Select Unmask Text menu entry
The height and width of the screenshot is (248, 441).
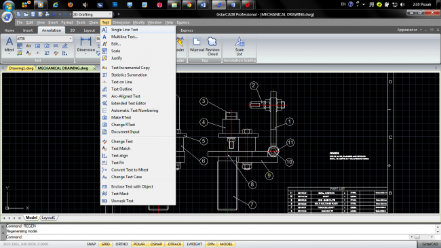(x=138, y=201)
